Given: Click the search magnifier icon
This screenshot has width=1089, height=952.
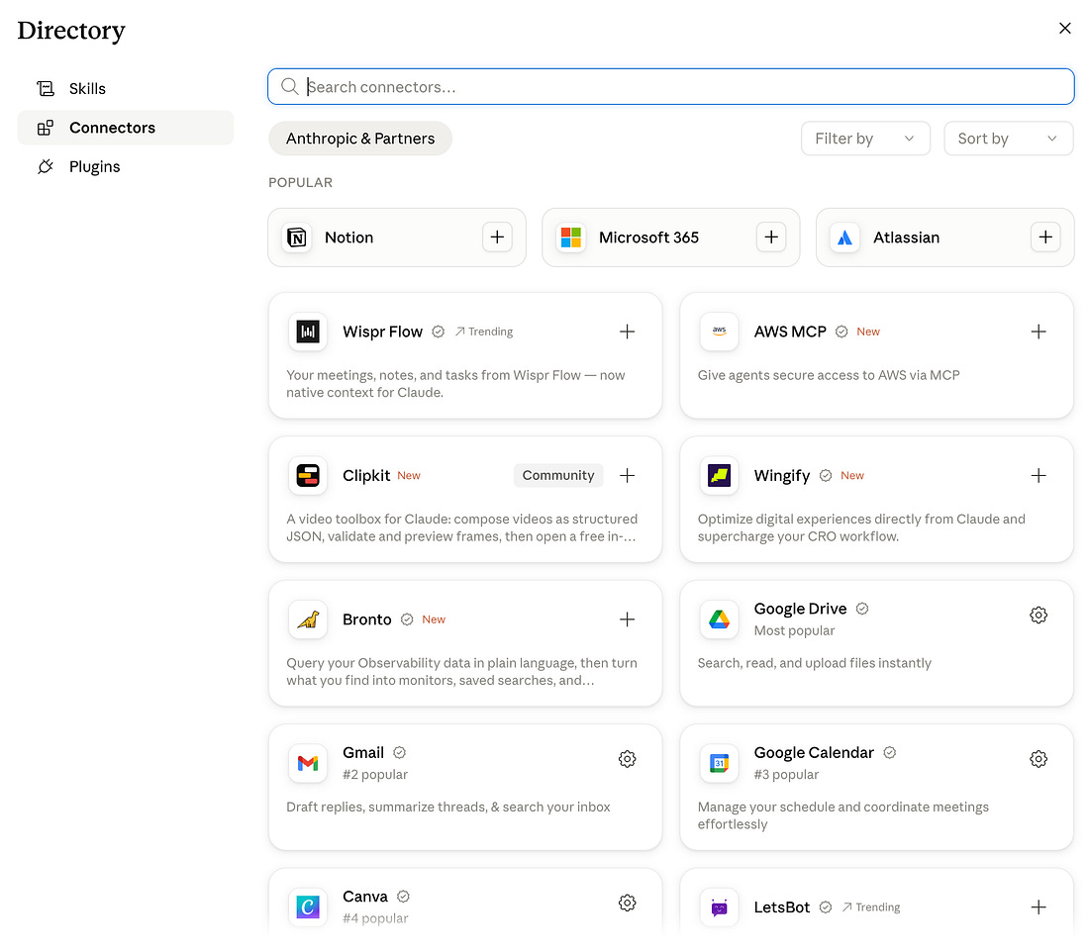Looking at the screenshot, I should coord(290,87).
